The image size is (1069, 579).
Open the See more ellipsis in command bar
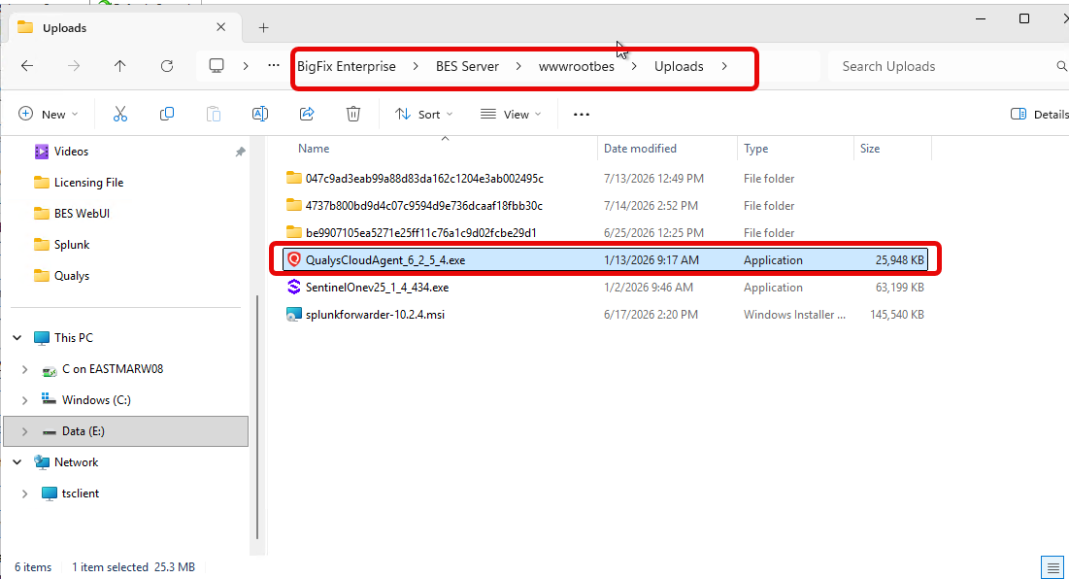pyautogui.click(x=582, y=115)
